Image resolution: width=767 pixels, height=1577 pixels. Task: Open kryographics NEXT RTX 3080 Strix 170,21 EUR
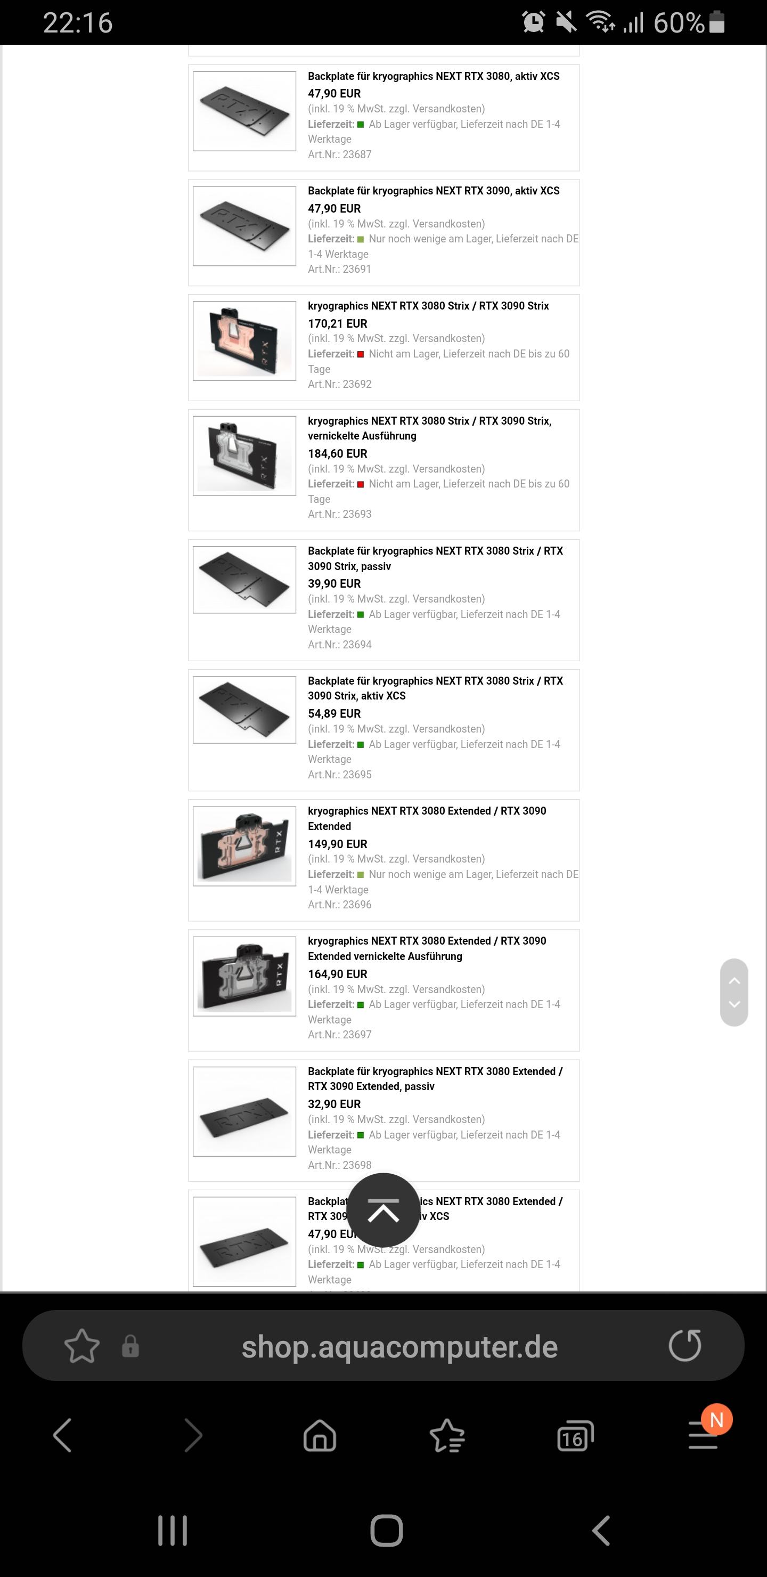click(x=428, y=305)
